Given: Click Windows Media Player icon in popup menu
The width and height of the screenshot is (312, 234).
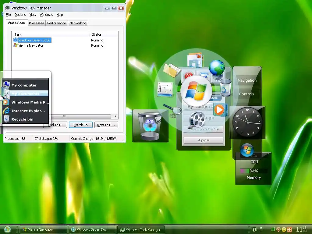Looking at the screenshot, I should point(5,102).
